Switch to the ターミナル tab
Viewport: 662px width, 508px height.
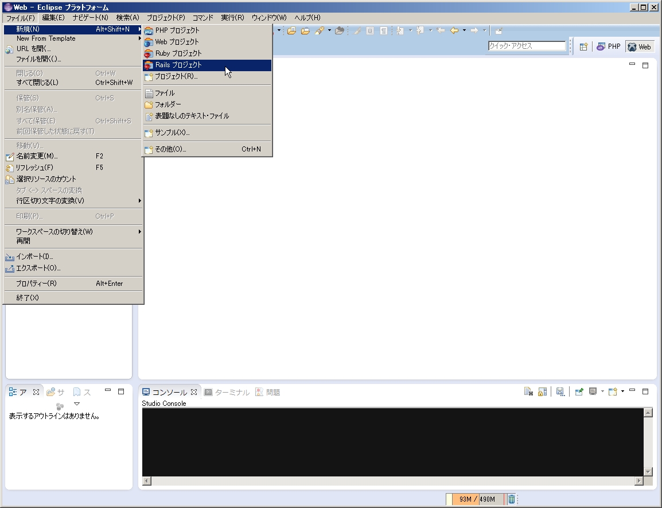(x=227, y=392)
